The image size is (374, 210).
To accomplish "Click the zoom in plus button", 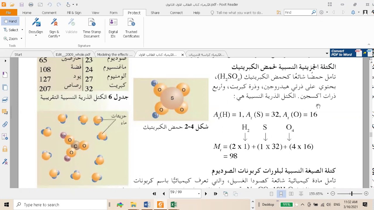I will coord(366,194).
